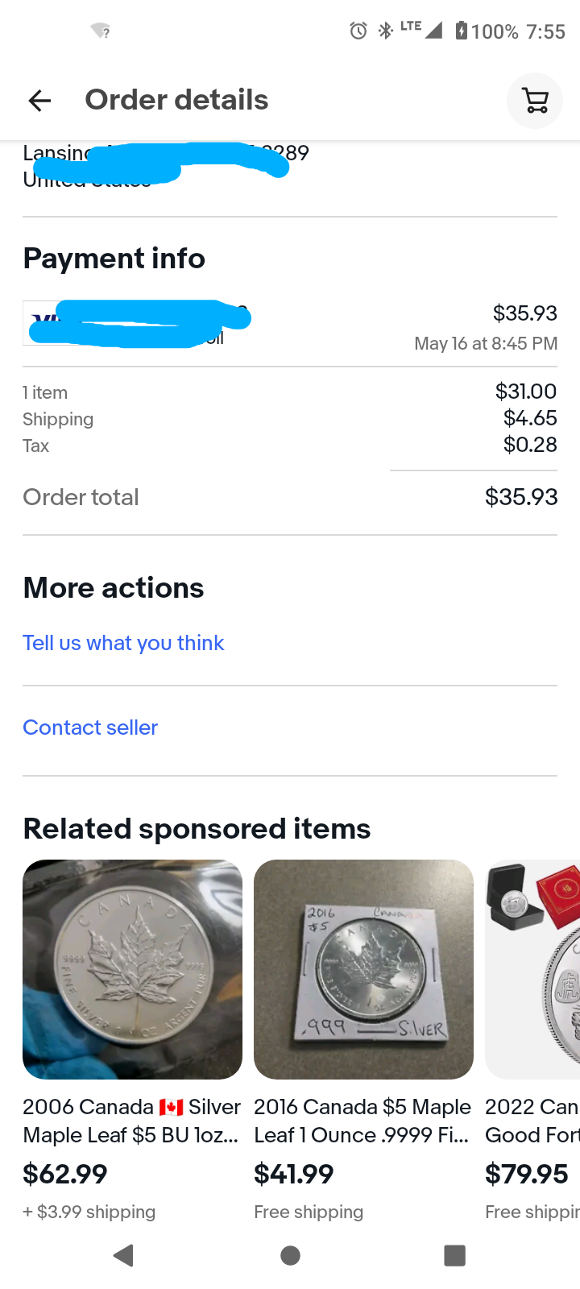Viewport: 580px width, 1289px height.
Task: Tap the battery status icon
Action: [x=461, y=31]
